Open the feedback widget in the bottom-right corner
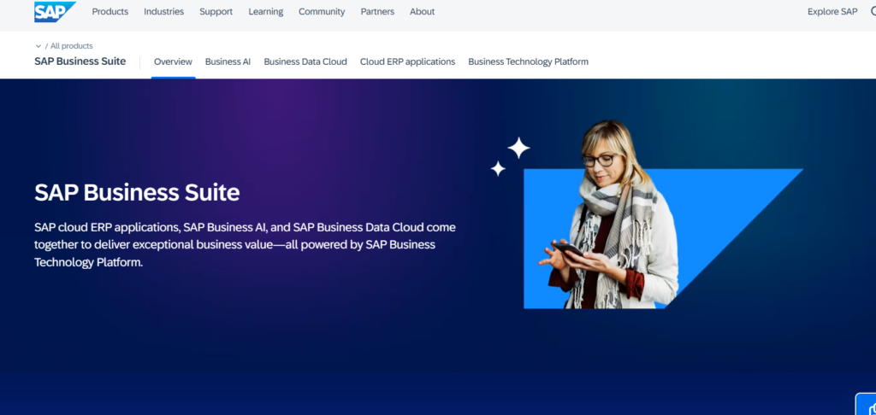876x415 pixels. (x=867, y=405)
